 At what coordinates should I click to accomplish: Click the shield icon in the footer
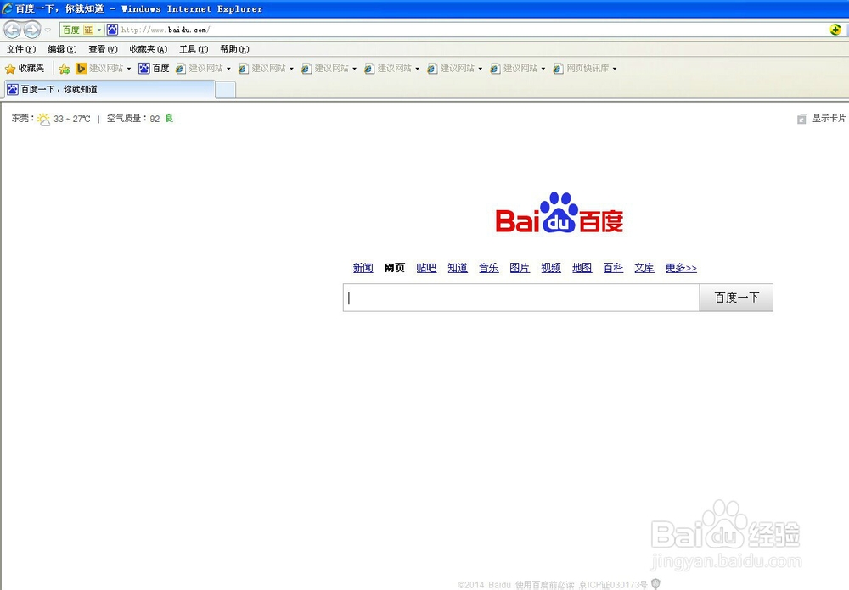(655, 584)
